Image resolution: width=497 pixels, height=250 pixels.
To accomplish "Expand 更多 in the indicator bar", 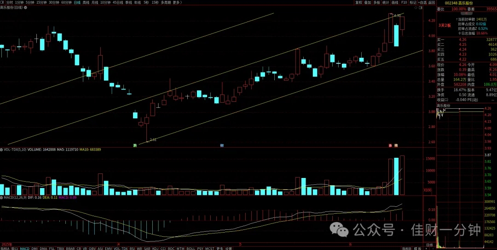I will 220,249.
